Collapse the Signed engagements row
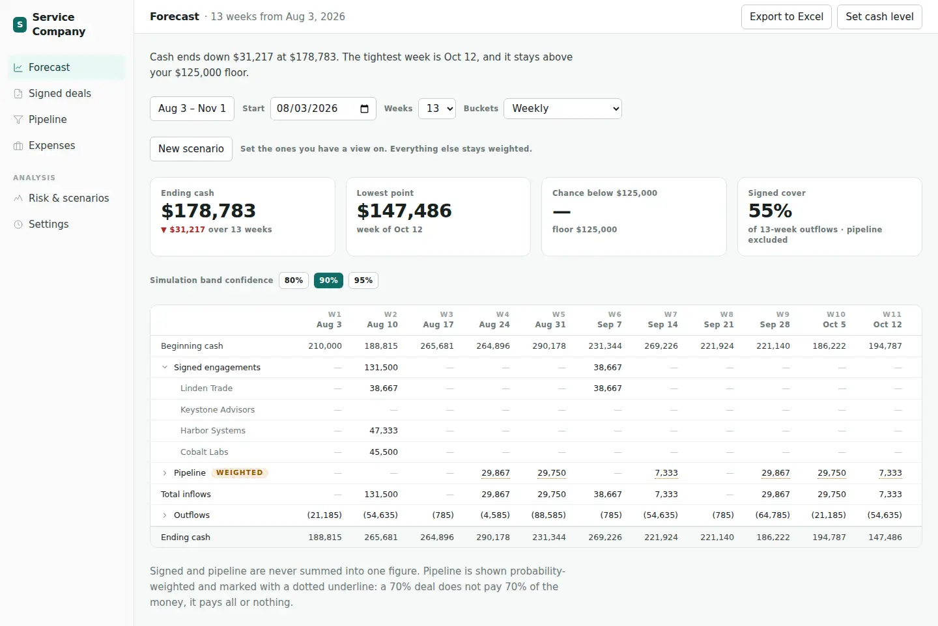The height and width of the screenshot is (626, 938). (x=165, y=368)
